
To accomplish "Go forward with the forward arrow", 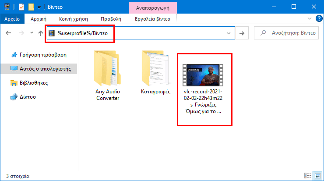I will tap(21, 33).
